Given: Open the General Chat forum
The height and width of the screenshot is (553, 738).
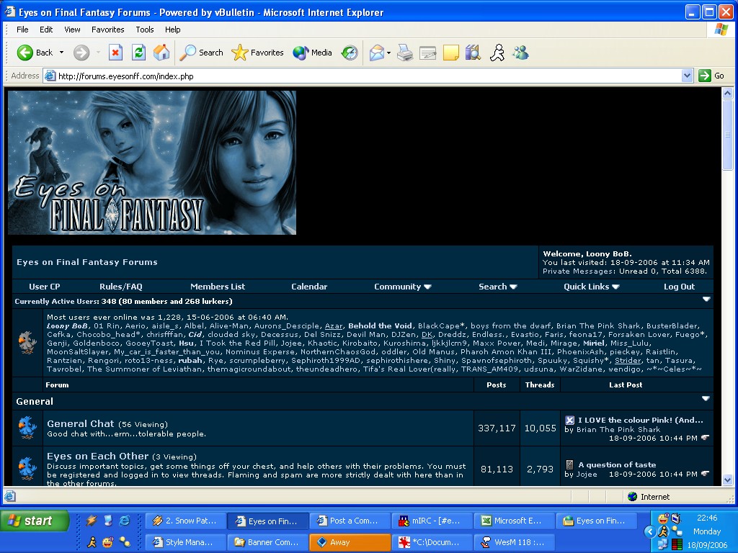Looking at the screenshot, I should (x=81, y=423).
